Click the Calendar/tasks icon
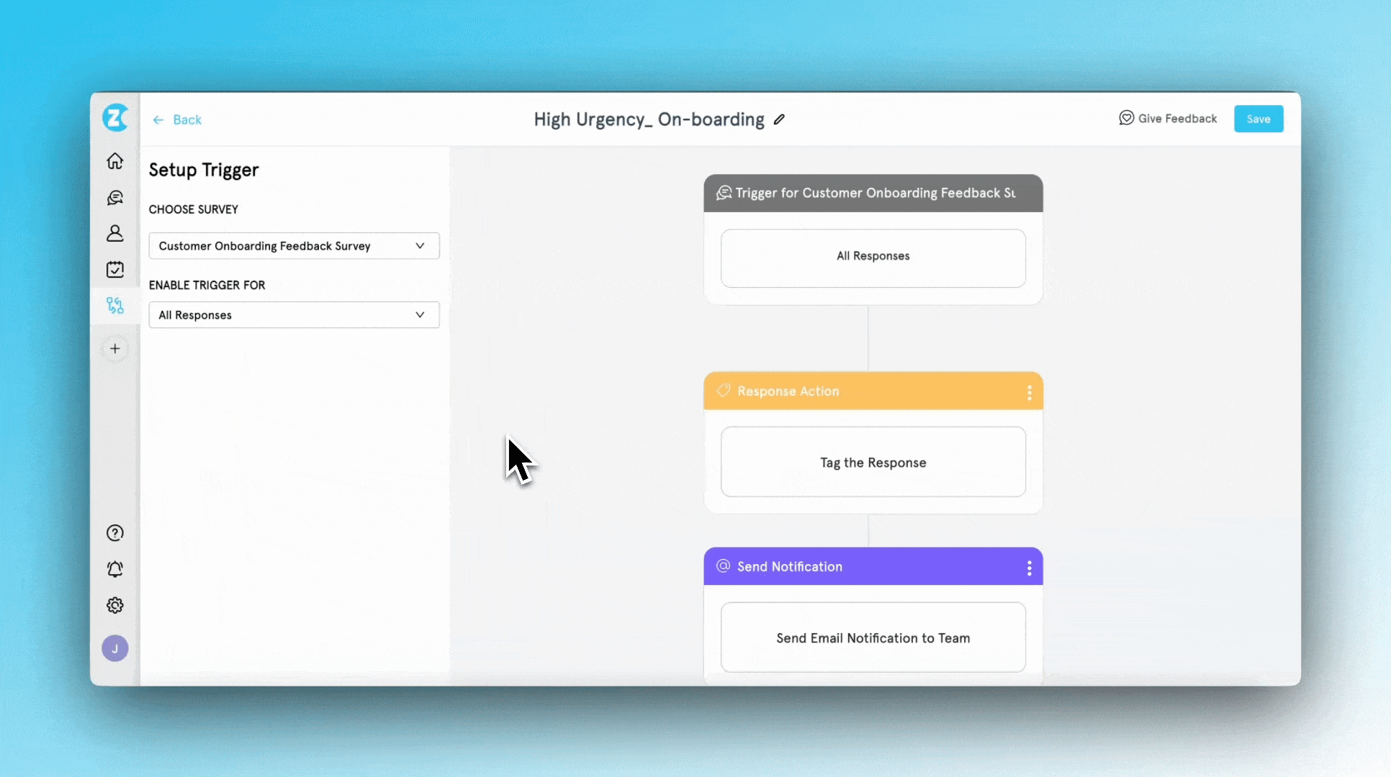The width and height of the screenshot is (1391, 777). tap(114, 269)
